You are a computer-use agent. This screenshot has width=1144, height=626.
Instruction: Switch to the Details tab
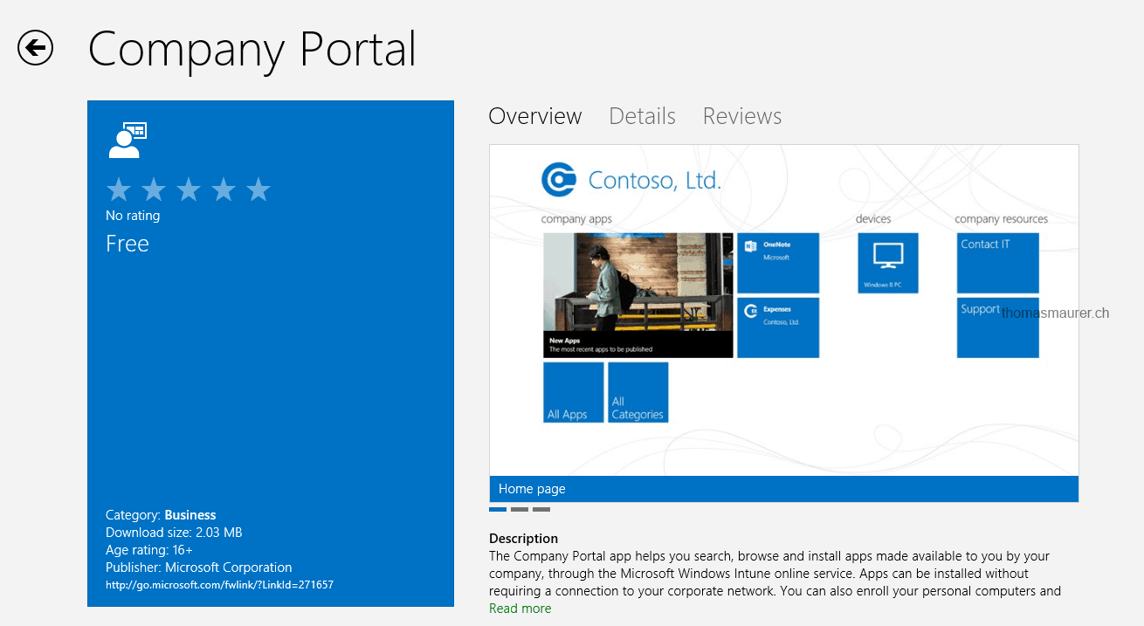tap(643, 116)
